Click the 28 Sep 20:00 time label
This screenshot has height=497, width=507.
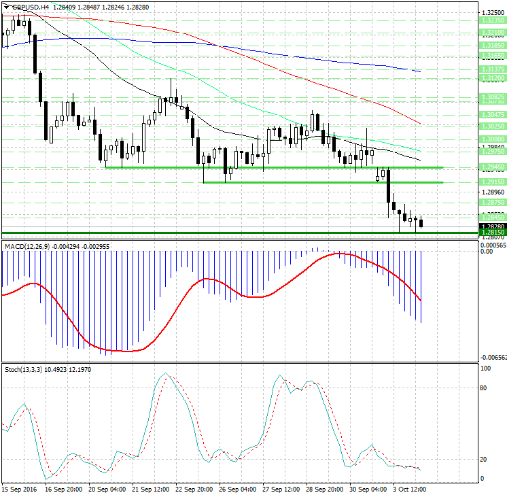point(324,489)
